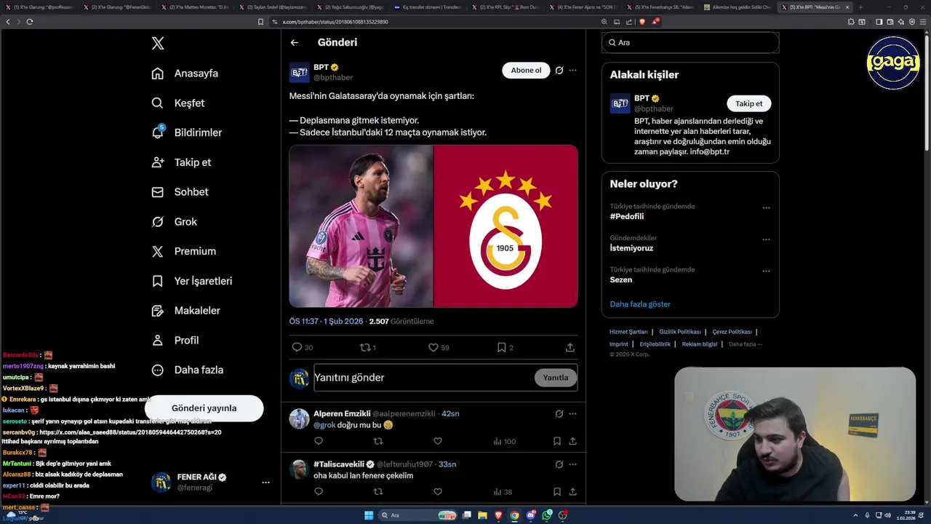The height and width of the screenshot is (524, 931).
Task: Like Alperen Emzikli's reply
Action: tap(438, 441)
